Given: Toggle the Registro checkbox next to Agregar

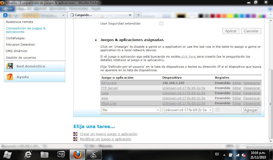Looking at the screenshot, I should click(218, 110).
